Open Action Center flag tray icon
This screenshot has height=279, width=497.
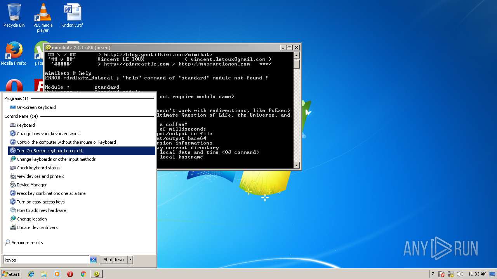442,274
